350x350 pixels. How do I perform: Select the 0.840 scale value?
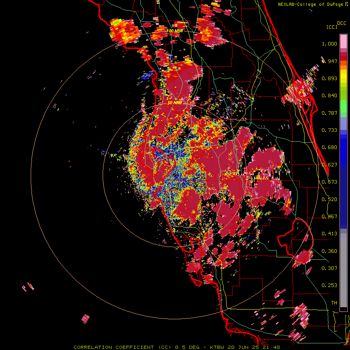329,96
